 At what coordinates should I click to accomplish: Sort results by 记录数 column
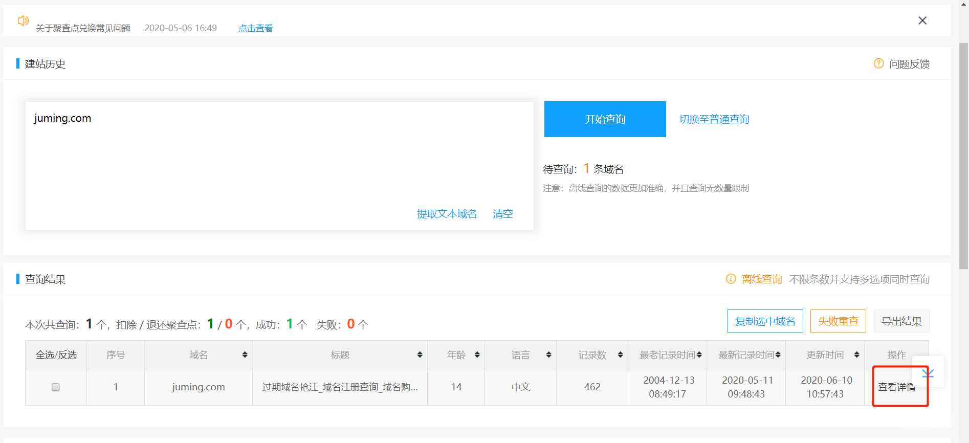coord(620,355)
